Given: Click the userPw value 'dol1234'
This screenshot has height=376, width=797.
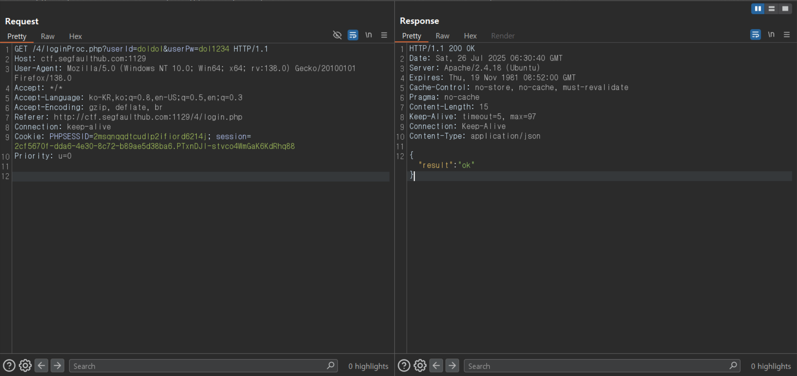Looking at the screenshot, I should pos(214,49).
